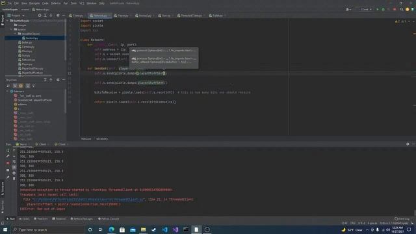The height and width of the screenshot is (234, 416).
Task: Toggle Sort Alphabetically in Structure panel
Action: 8,86
